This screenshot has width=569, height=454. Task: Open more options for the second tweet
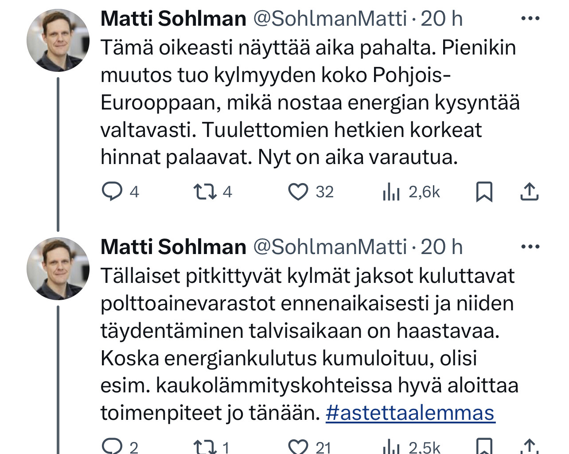click(x=530, y=247)
